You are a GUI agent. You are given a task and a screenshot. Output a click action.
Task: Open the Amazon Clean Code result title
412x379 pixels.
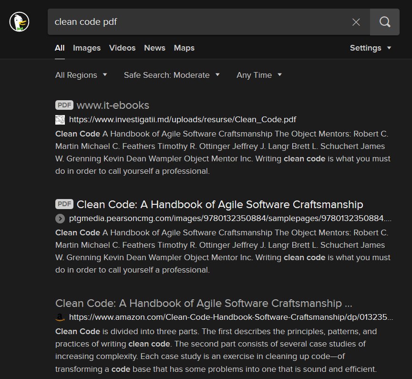click(x=204, y=303)
